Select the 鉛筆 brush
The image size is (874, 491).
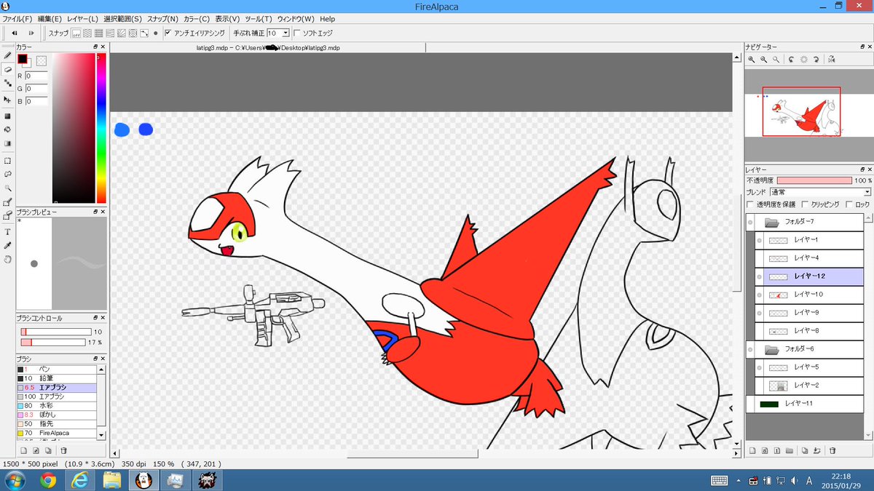(57, 378)
